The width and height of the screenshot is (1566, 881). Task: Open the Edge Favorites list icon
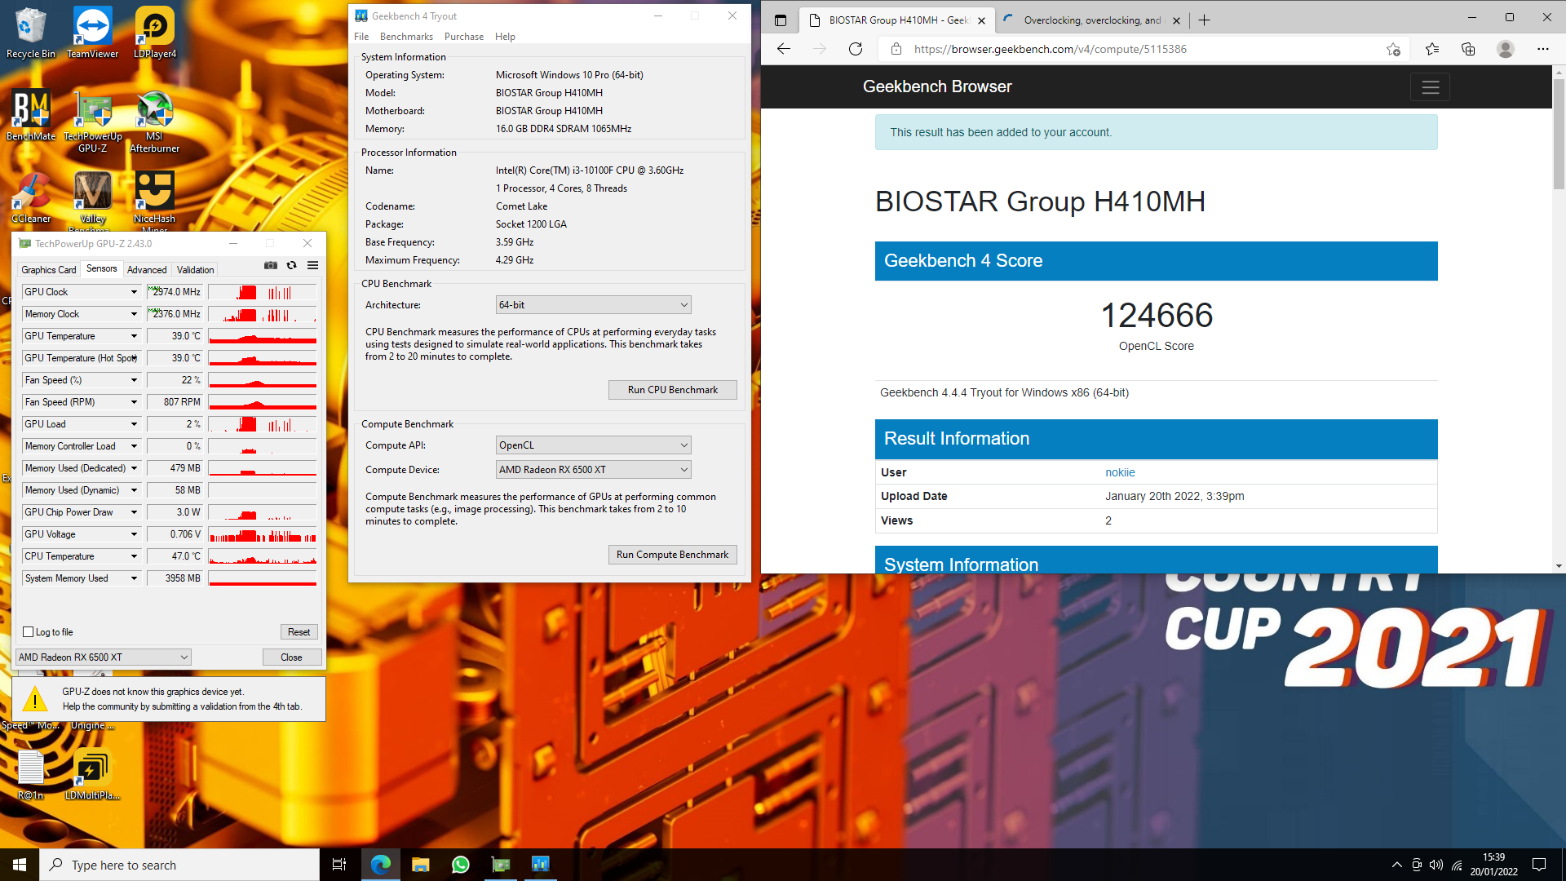pyautogui.click(x=1432, y=49)
